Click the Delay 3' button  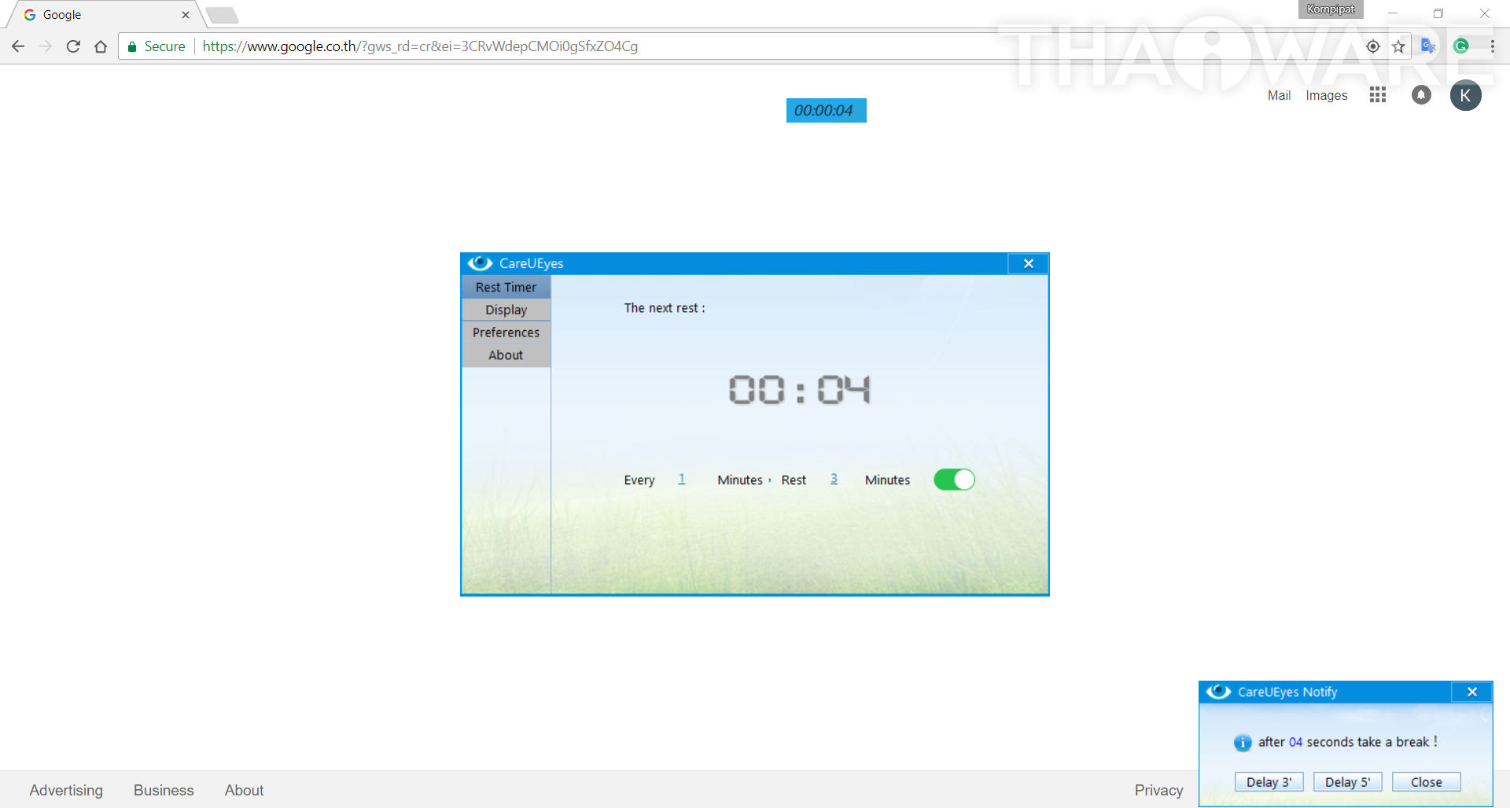click(1269, 782)
